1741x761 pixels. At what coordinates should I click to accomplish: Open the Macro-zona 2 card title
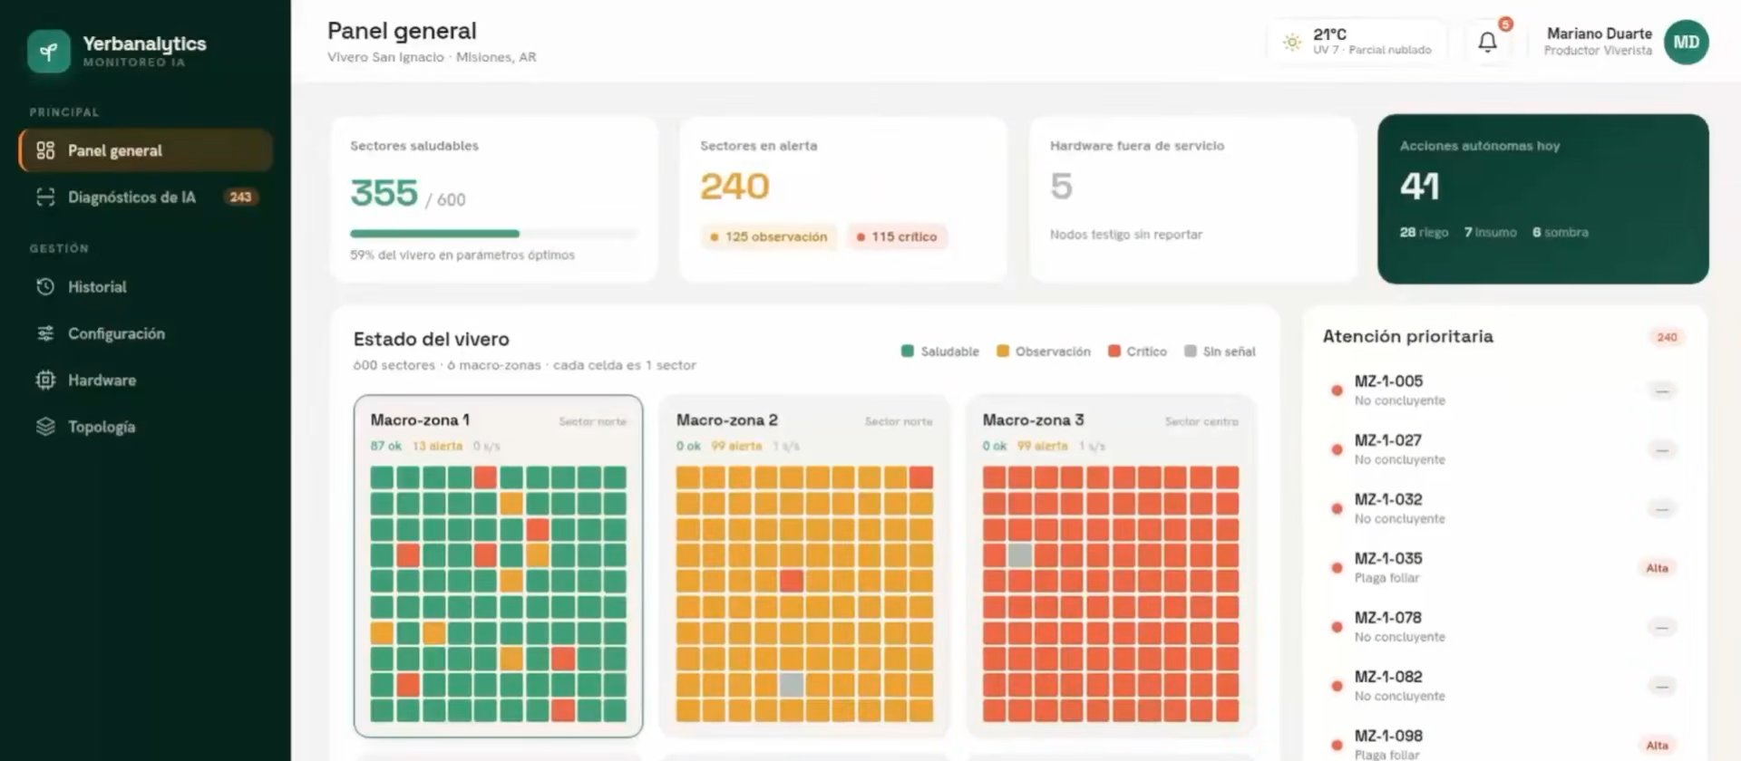727,420
